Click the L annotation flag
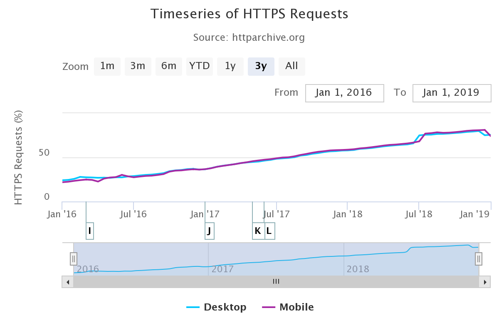The image size is (499, 333). pos(269,231)
